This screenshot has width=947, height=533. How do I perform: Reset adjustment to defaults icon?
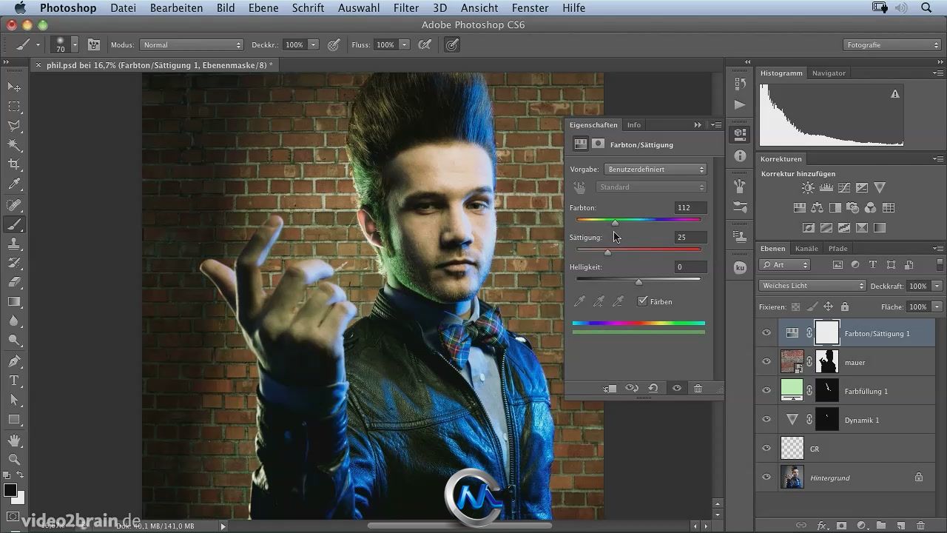click(653, 388)
